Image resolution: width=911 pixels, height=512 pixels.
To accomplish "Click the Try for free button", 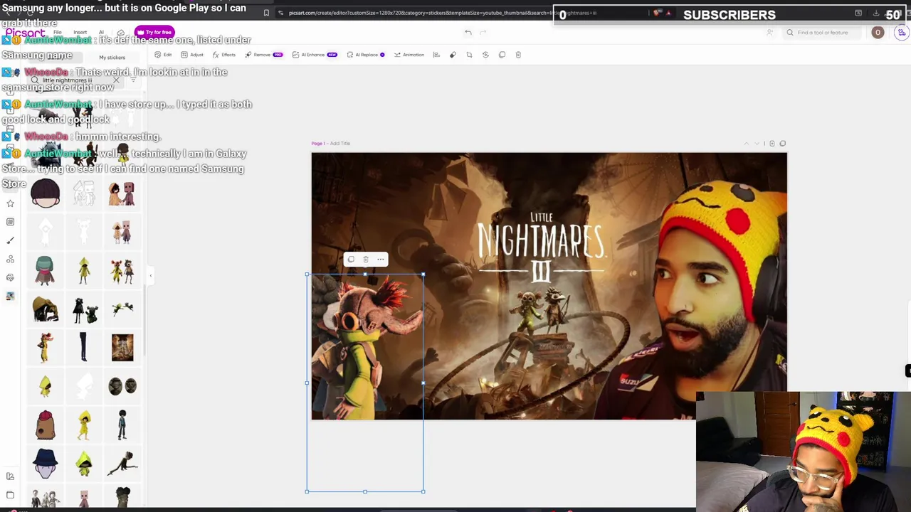I will coord(154,32).
